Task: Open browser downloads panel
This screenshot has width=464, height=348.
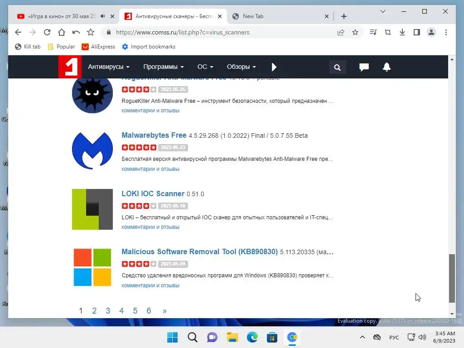Action: (x=402, y=32)
